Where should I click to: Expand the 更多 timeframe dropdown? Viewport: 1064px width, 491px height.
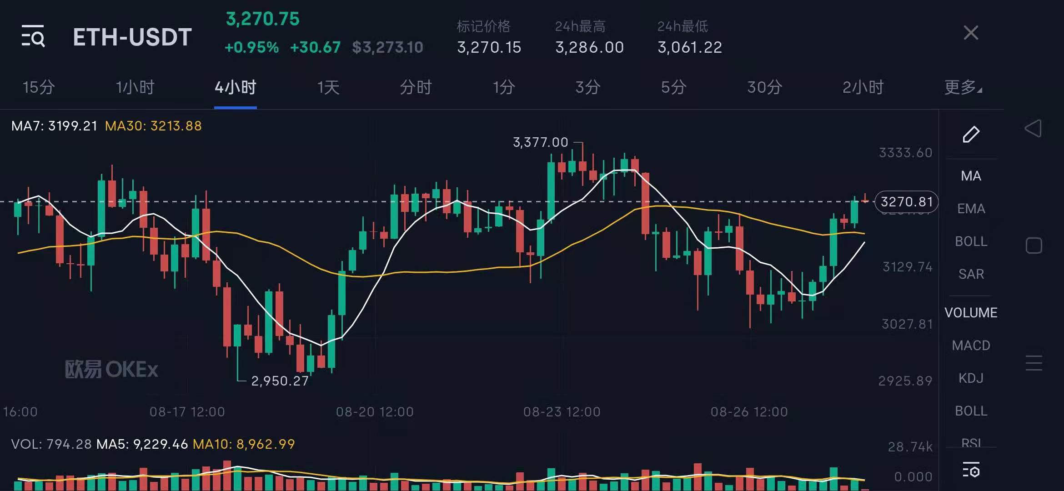point(963,87)
